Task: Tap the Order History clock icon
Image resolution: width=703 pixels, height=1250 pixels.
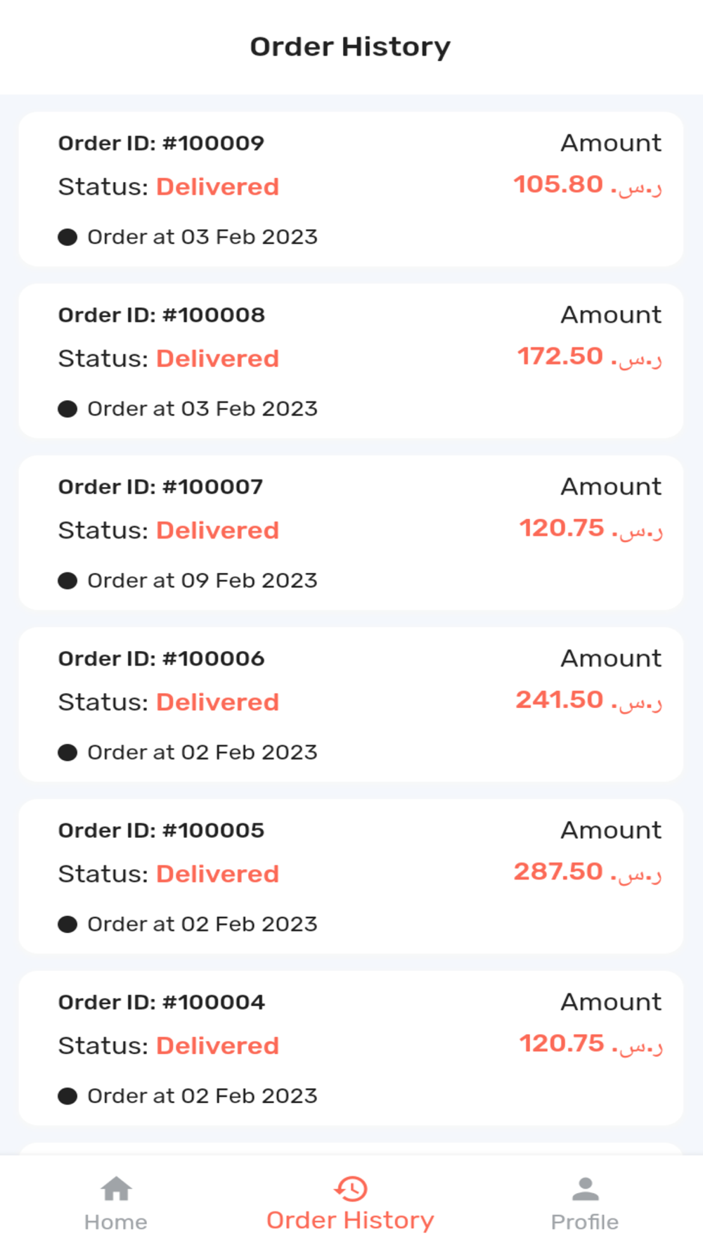Action: (351, 1189)
